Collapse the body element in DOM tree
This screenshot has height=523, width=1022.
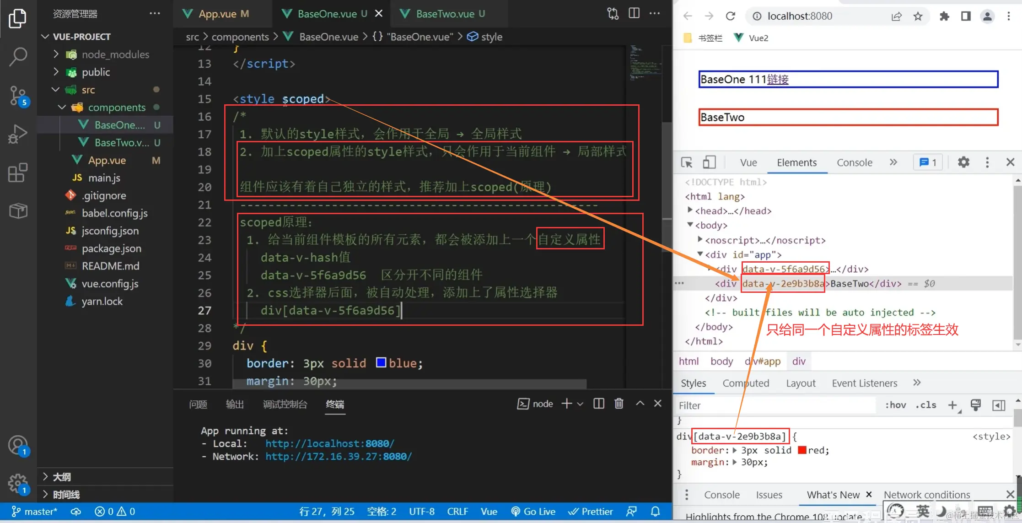pos(690,225)
